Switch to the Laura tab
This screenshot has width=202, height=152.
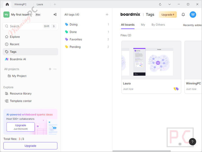(40, 4)
